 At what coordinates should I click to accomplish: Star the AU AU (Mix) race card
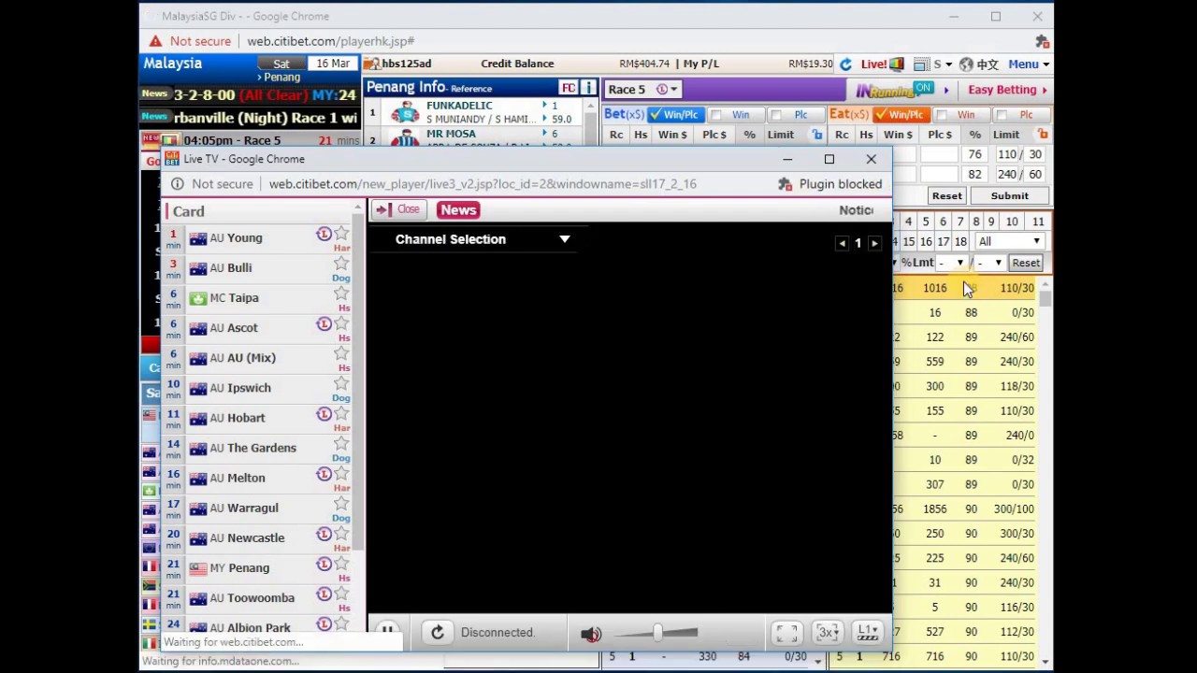click(x=341, y=352)
